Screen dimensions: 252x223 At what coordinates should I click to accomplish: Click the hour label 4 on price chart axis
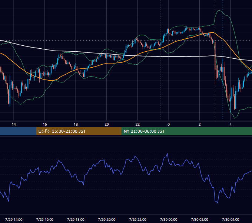coord(231,125)
